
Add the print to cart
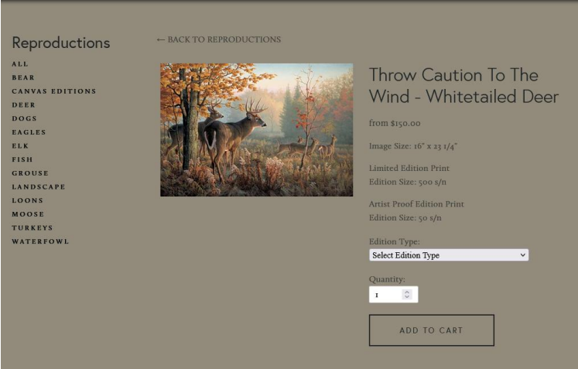pos(432,330)
